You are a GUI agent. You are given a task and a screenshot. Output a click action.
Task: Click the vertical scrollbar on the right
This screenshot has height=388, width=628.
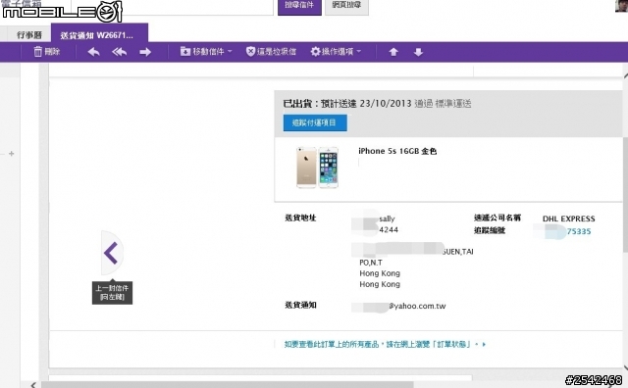(625, 195)
